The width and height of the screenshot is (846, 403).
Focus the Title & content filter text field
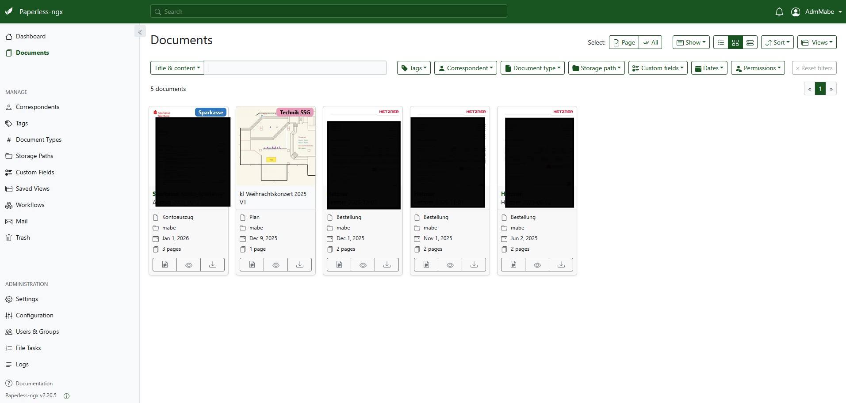[295, 68]
